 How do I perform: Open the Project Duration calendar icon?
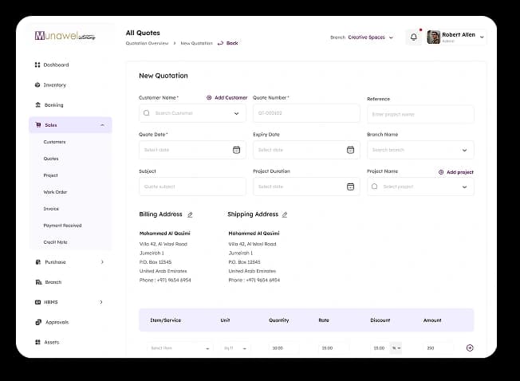(351, 187)
